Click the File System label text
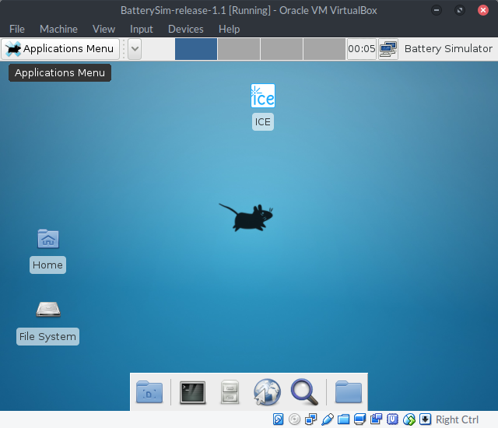This screenshot has width=498, height=428. [47, 336]
